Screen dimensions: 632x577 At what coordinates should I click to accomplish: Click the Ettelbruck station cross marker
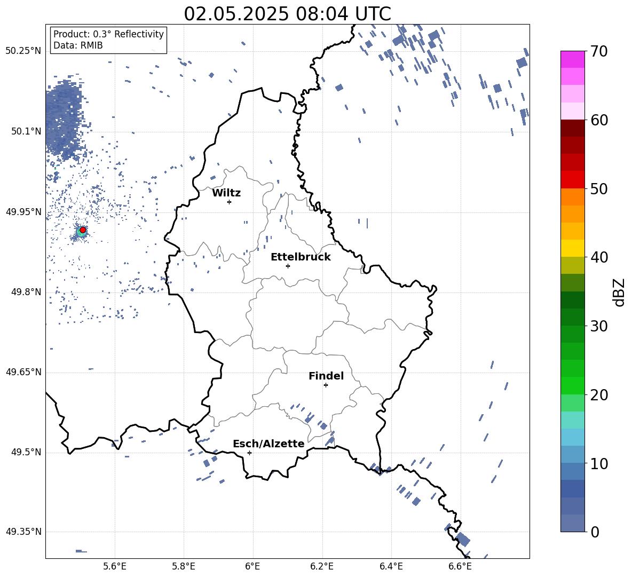288,266
